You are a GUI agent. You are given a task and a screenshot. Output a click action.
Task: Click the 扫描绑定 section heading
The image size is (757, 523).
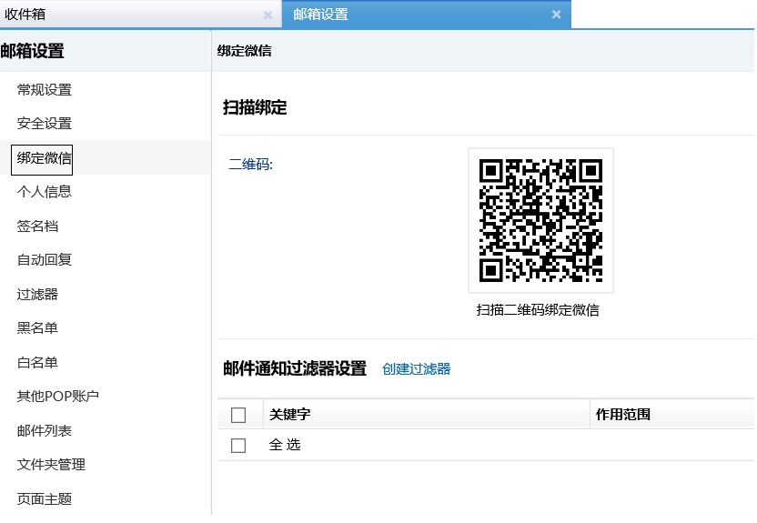pyautogui.click(x=255, y=107)
